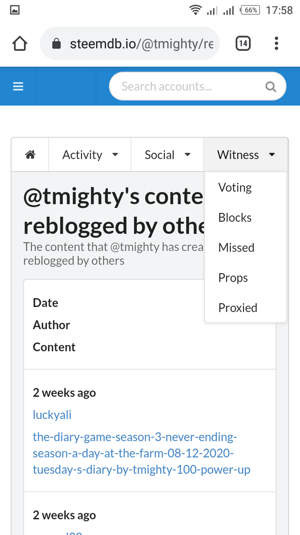Open the Chrome three-dot overflow menu

click(277, 44)
